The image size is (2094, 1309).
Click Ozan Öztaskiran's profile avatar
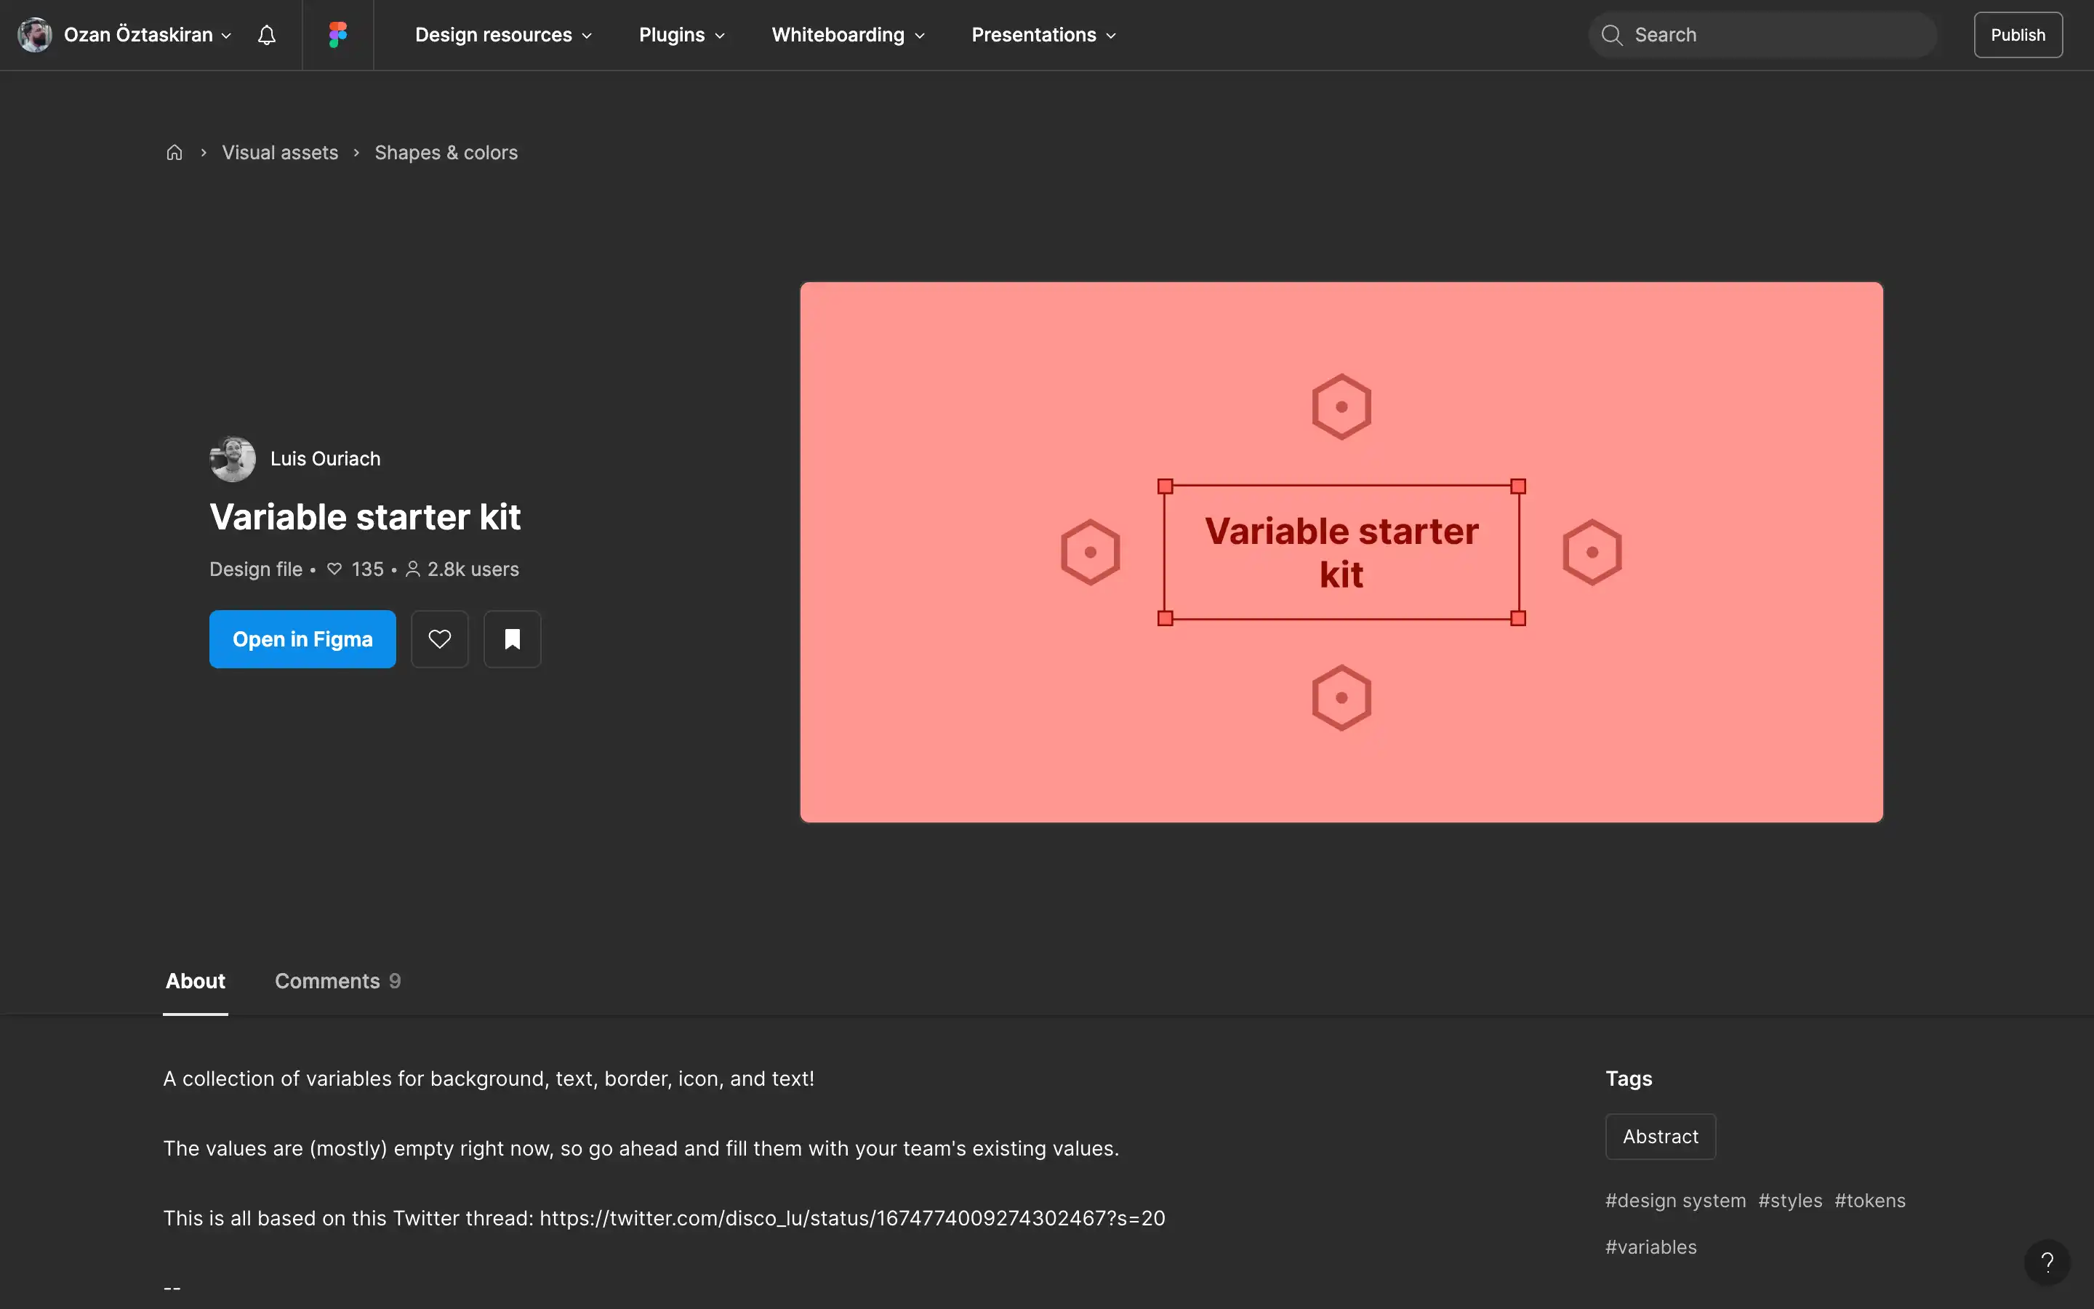point(35,35)
